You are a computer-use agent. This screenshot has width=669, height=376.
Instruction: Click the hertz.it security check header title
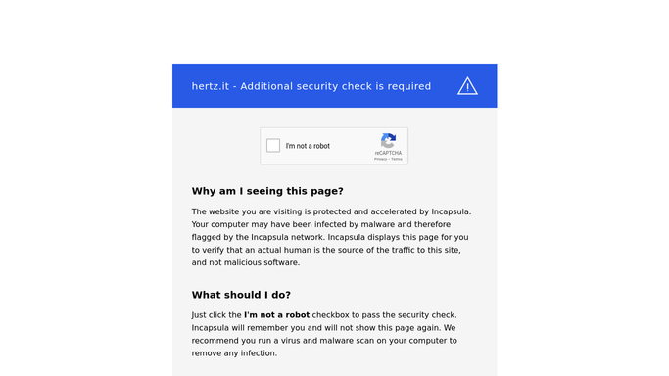click(x=311, y=86)
